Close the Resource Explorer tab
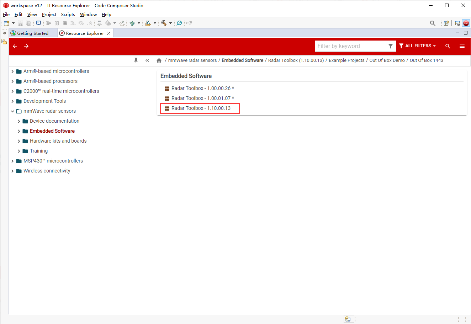Image resolution: width=471 pixels, height=324 pixels. tap(109, 33)
